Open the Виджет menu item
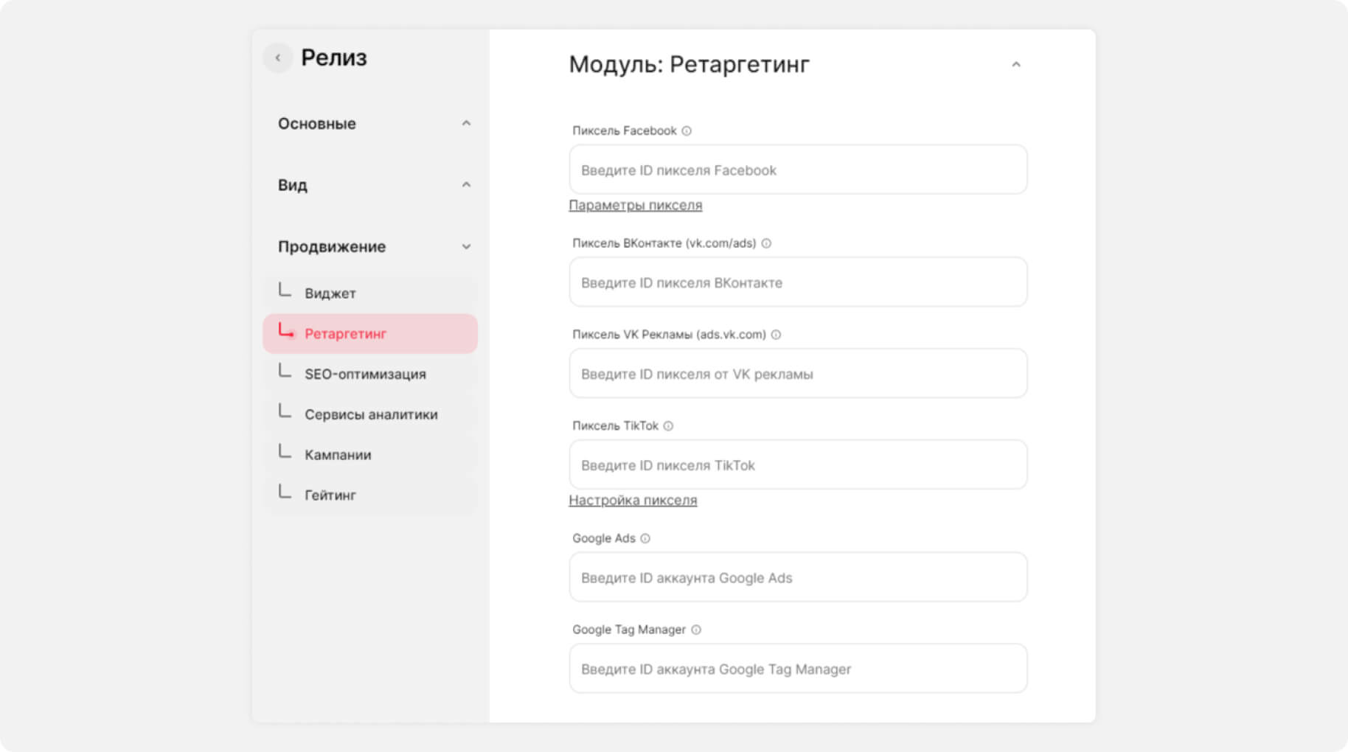The width and height of the screenshot is (1348, 752). (x=330, y=293)
